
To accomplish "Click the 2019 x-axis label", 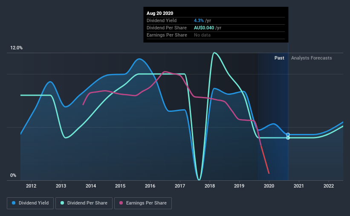I will click(x=239, y=186).
